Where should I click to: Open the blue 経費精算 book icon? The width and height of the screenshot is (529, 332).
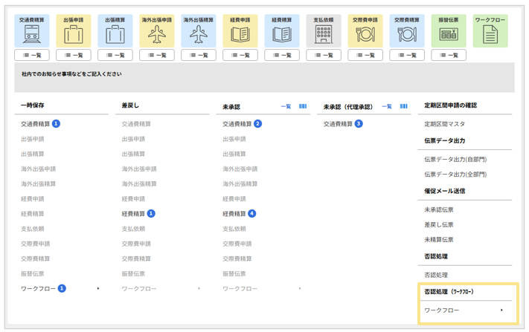(282, 33)
